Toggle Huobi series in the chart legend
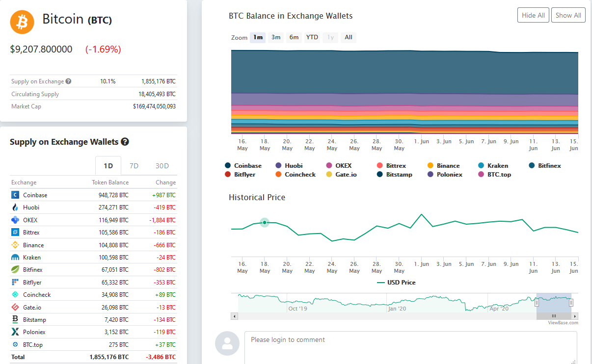 289,166
